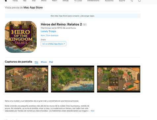
Task: Select the iPhone screenshots tab
Action: [44, 62]
